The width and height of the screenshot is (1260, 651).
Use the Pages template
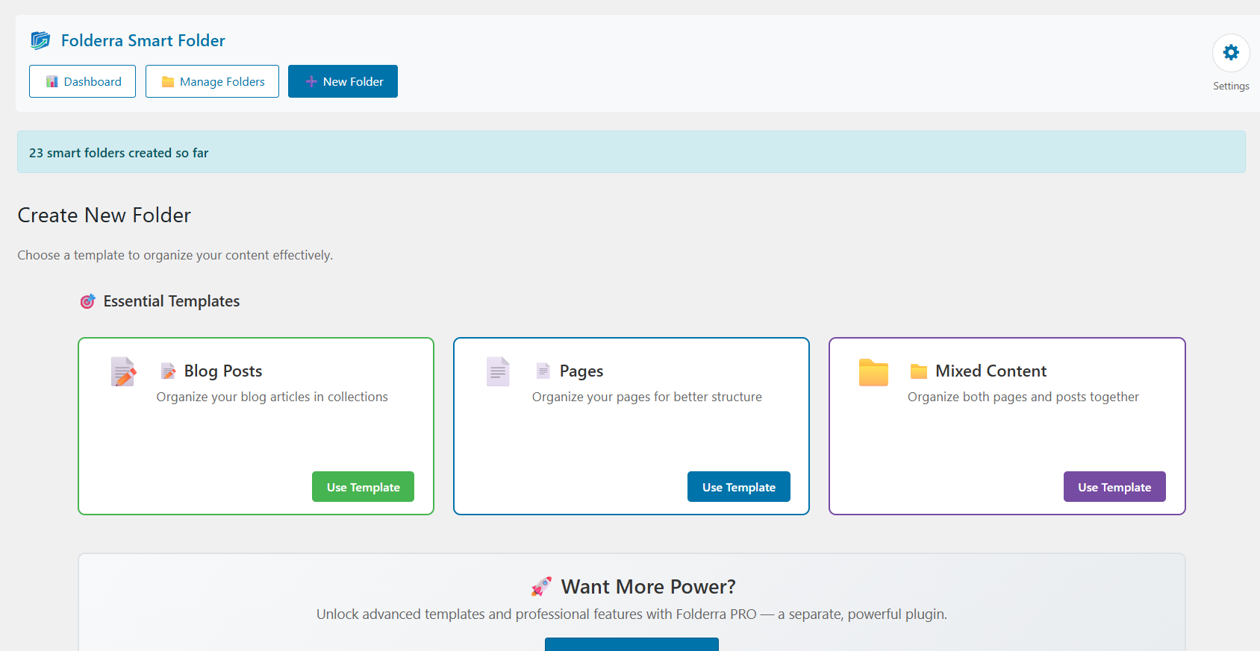pyautogui.click(x=738, y=487)
